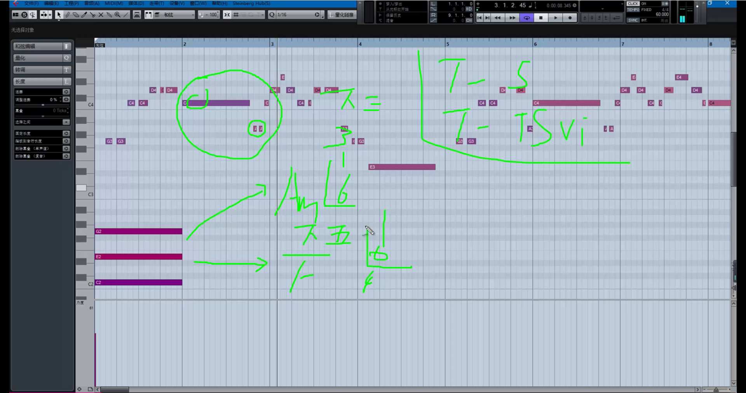Screen dimensions: 746x393
Task: Go to next marker transport button
Action: (x=487, y=18)
